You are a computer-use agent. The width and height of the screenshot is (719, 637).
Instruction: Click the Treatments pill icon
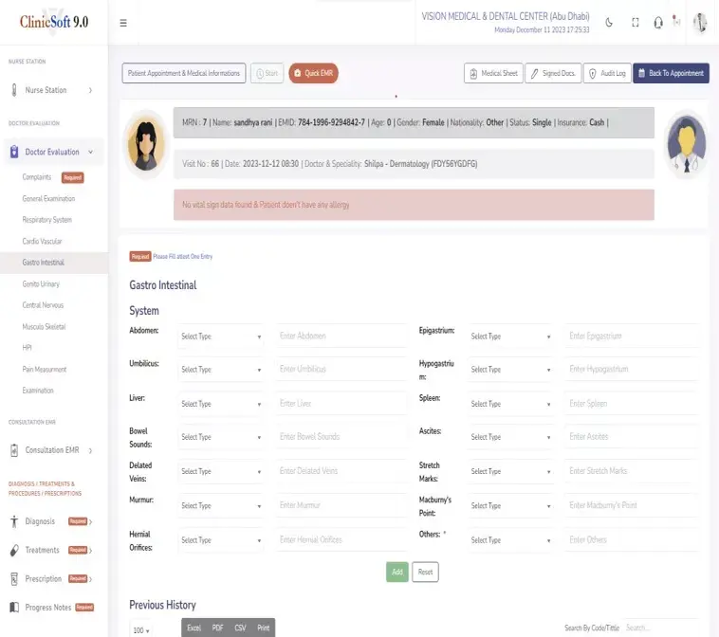tap(14, 550)
